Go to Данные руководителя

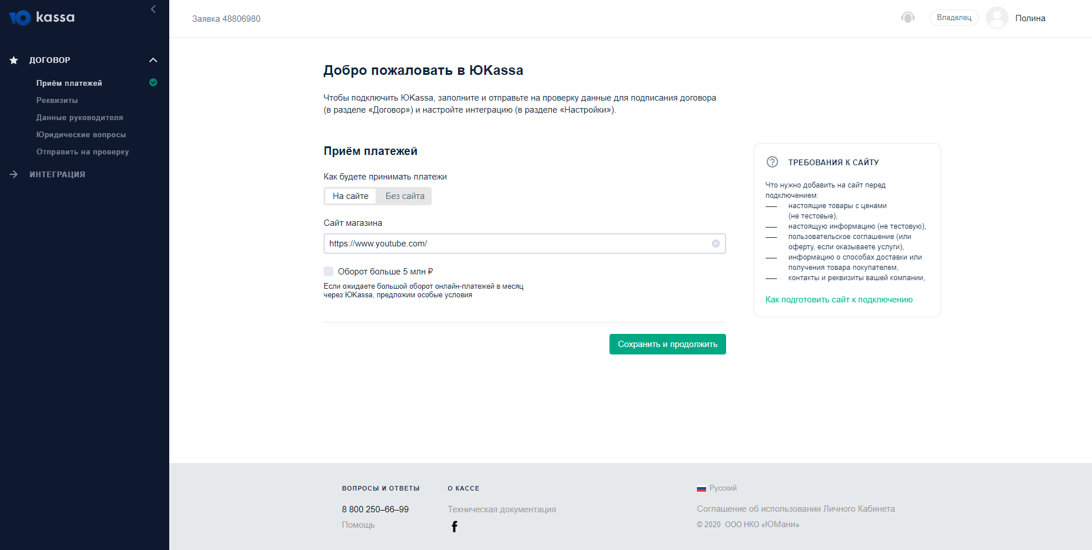point(80,117)
